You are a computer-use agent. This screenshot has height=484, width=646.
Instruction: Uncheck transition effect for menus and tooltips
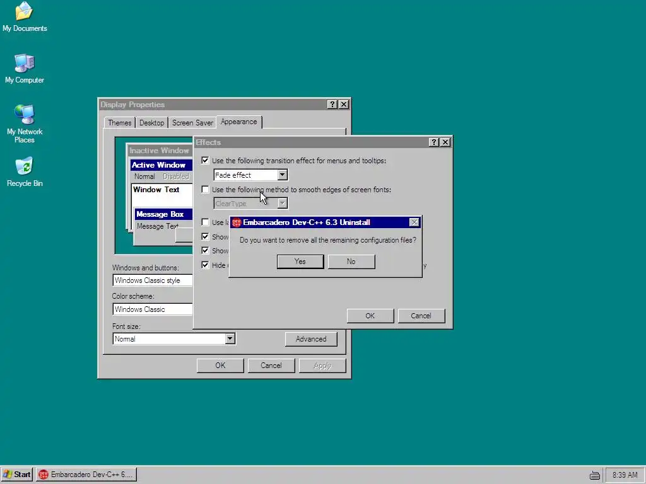(x=205, y=161)
